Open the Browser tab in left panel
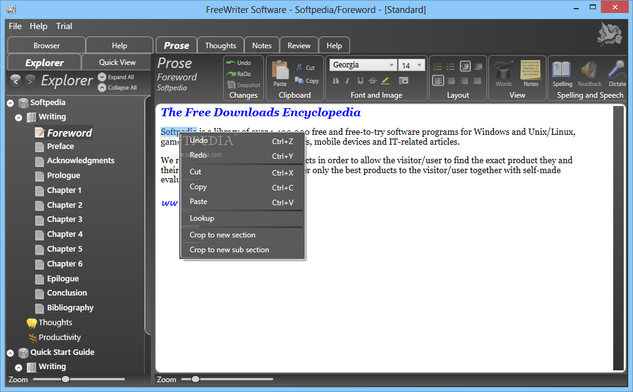This screenshot has width=633, height=392. (x=46, y=46)
